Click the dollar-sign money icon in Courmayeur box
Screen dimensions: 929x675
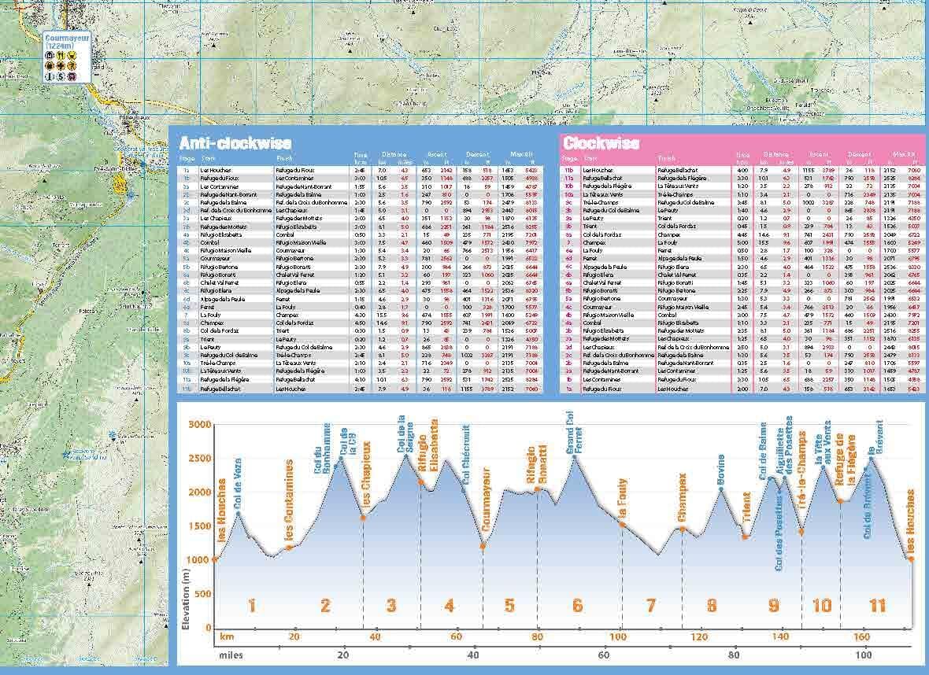coord(61,76)
